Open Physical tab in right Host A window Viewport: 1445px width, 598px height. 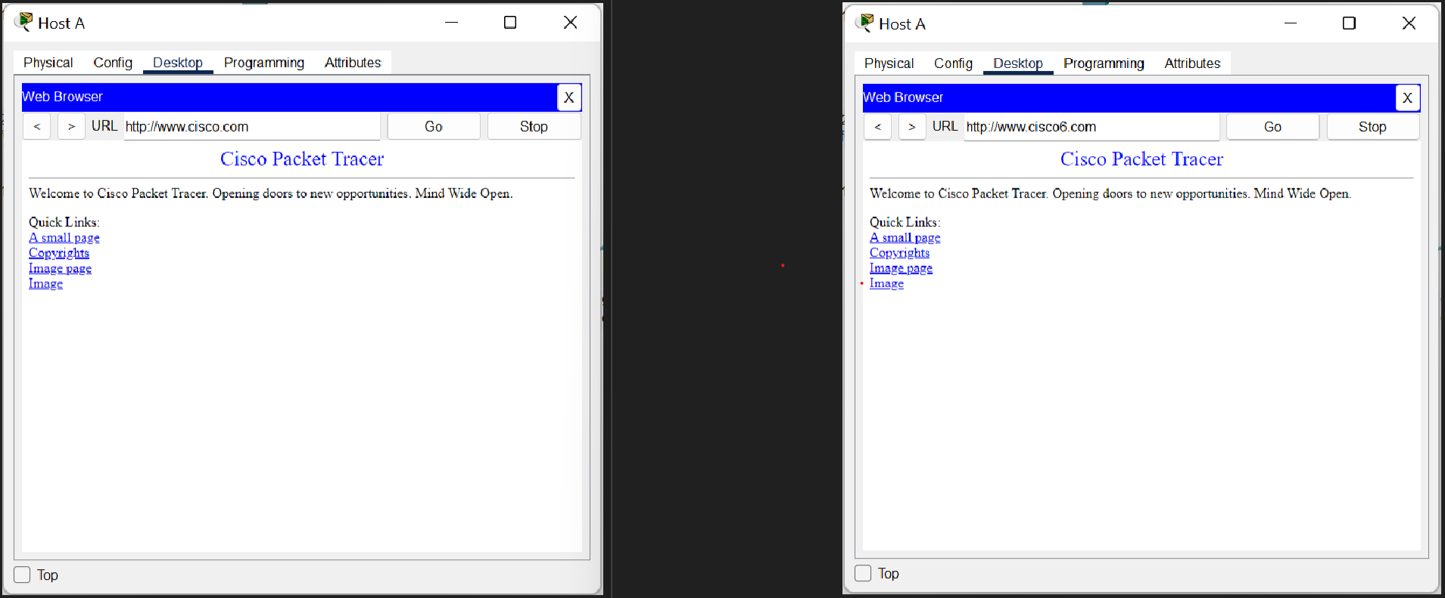(889, 64)
